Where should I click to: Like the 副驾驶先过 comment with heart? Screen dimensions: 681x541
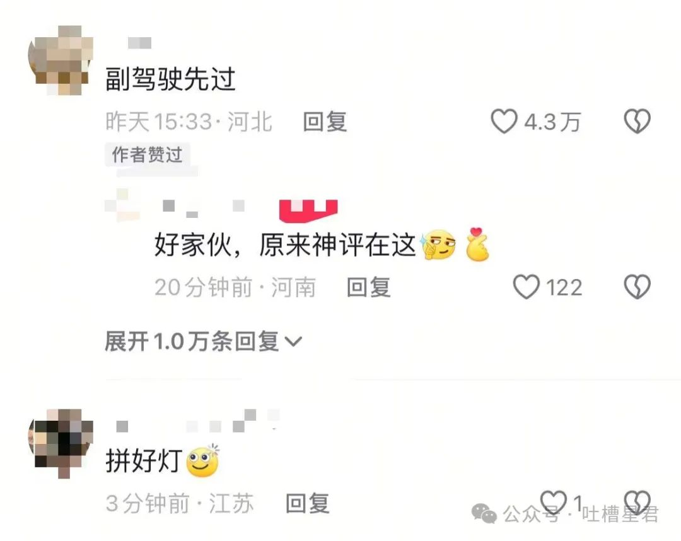click(x=504, y=121)
